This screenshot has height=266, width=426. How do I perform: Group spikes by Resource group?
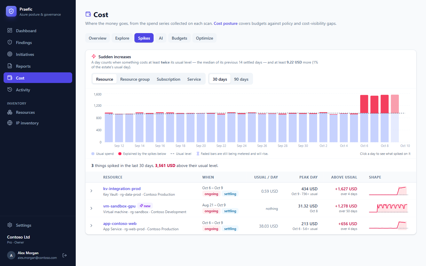135,79
